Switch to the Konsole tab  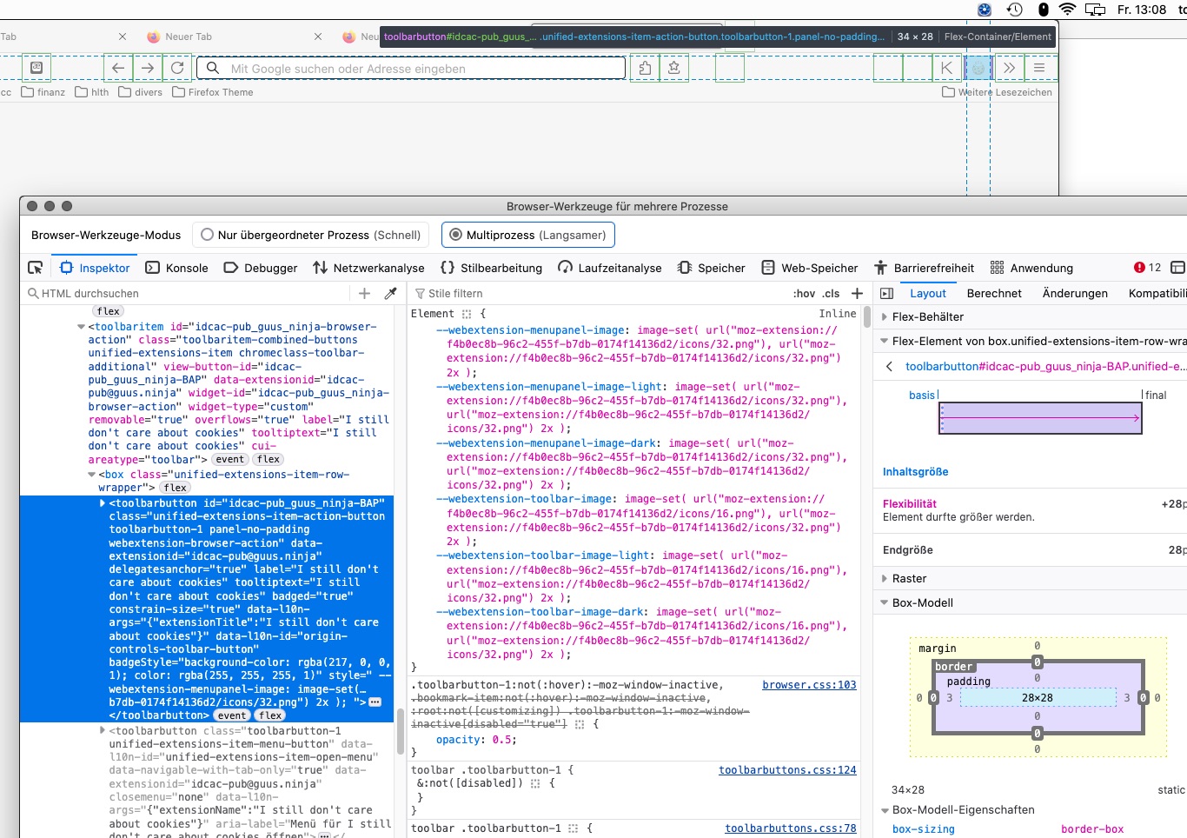pos(177,268)
